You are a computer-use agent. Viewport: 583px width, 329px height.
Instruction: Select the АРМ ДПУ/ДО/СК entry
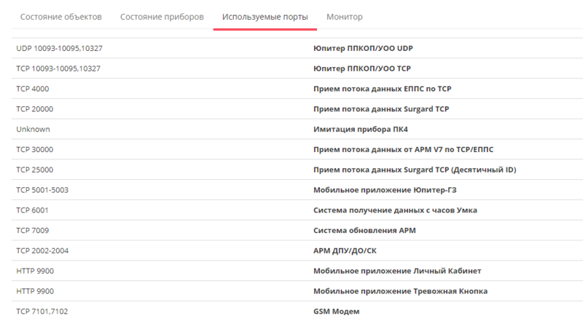tap(345, 250)
